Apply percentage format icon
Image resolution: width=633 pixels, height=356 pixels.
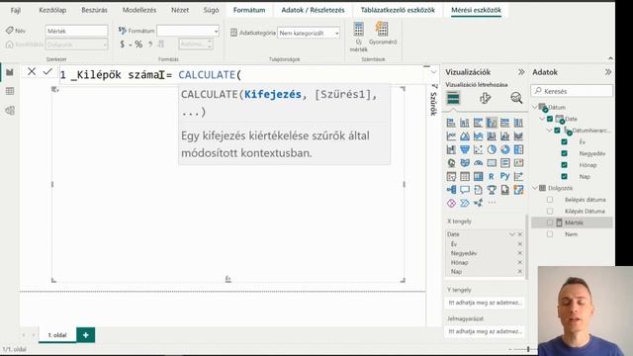tap(138, 44)
